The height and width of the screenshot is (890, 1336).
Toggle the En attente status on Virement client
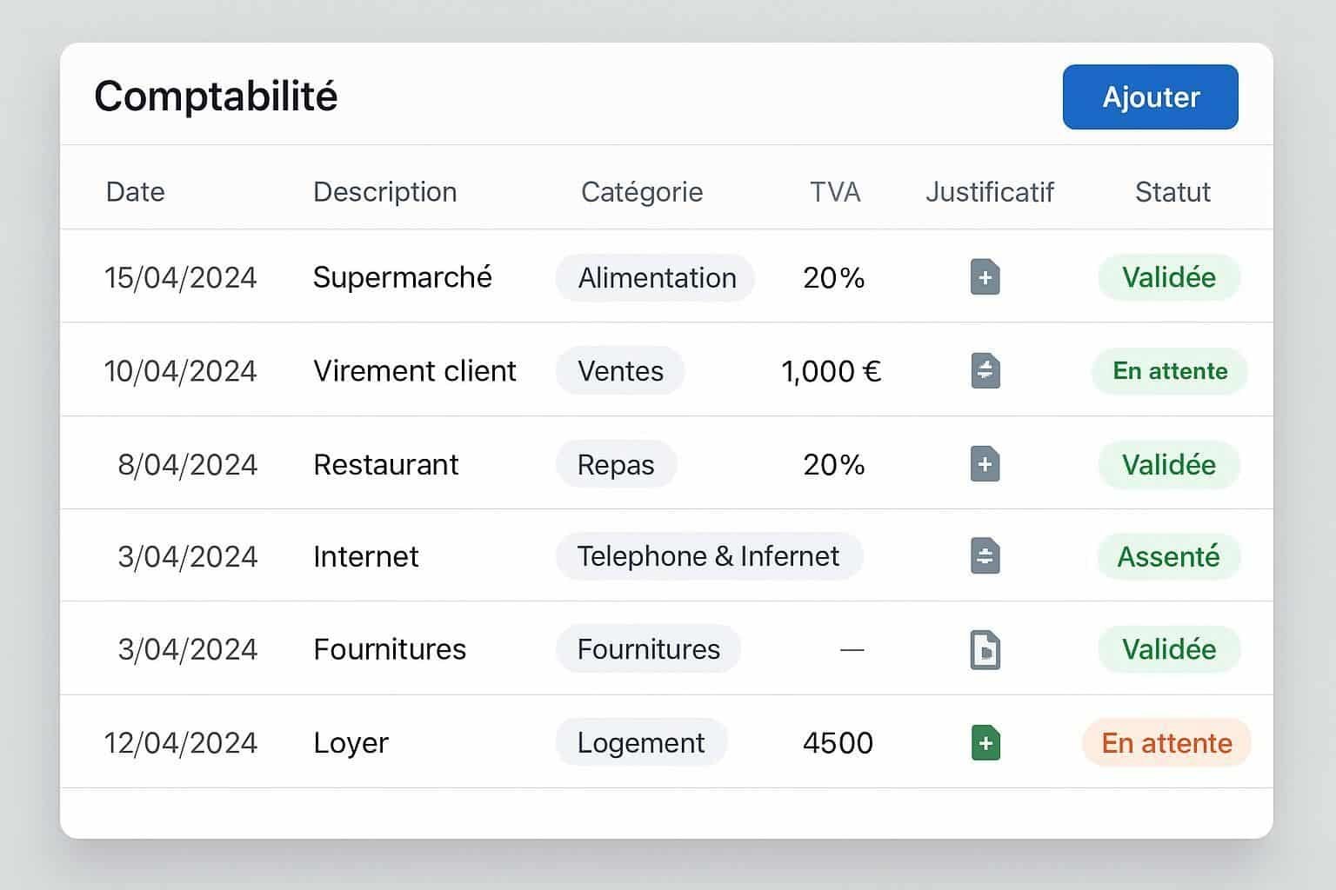click(1169, 371)
